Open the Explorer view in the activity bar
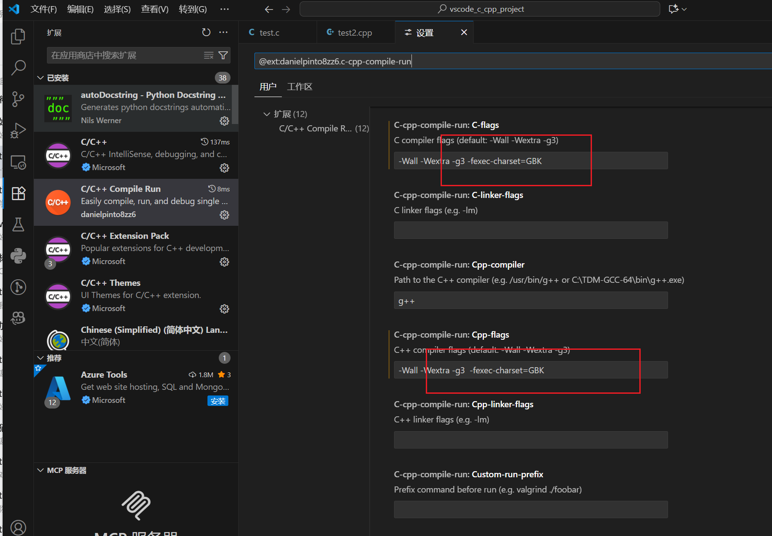The height and width of the screenshot is (536, 772). (x=18, y=36)
